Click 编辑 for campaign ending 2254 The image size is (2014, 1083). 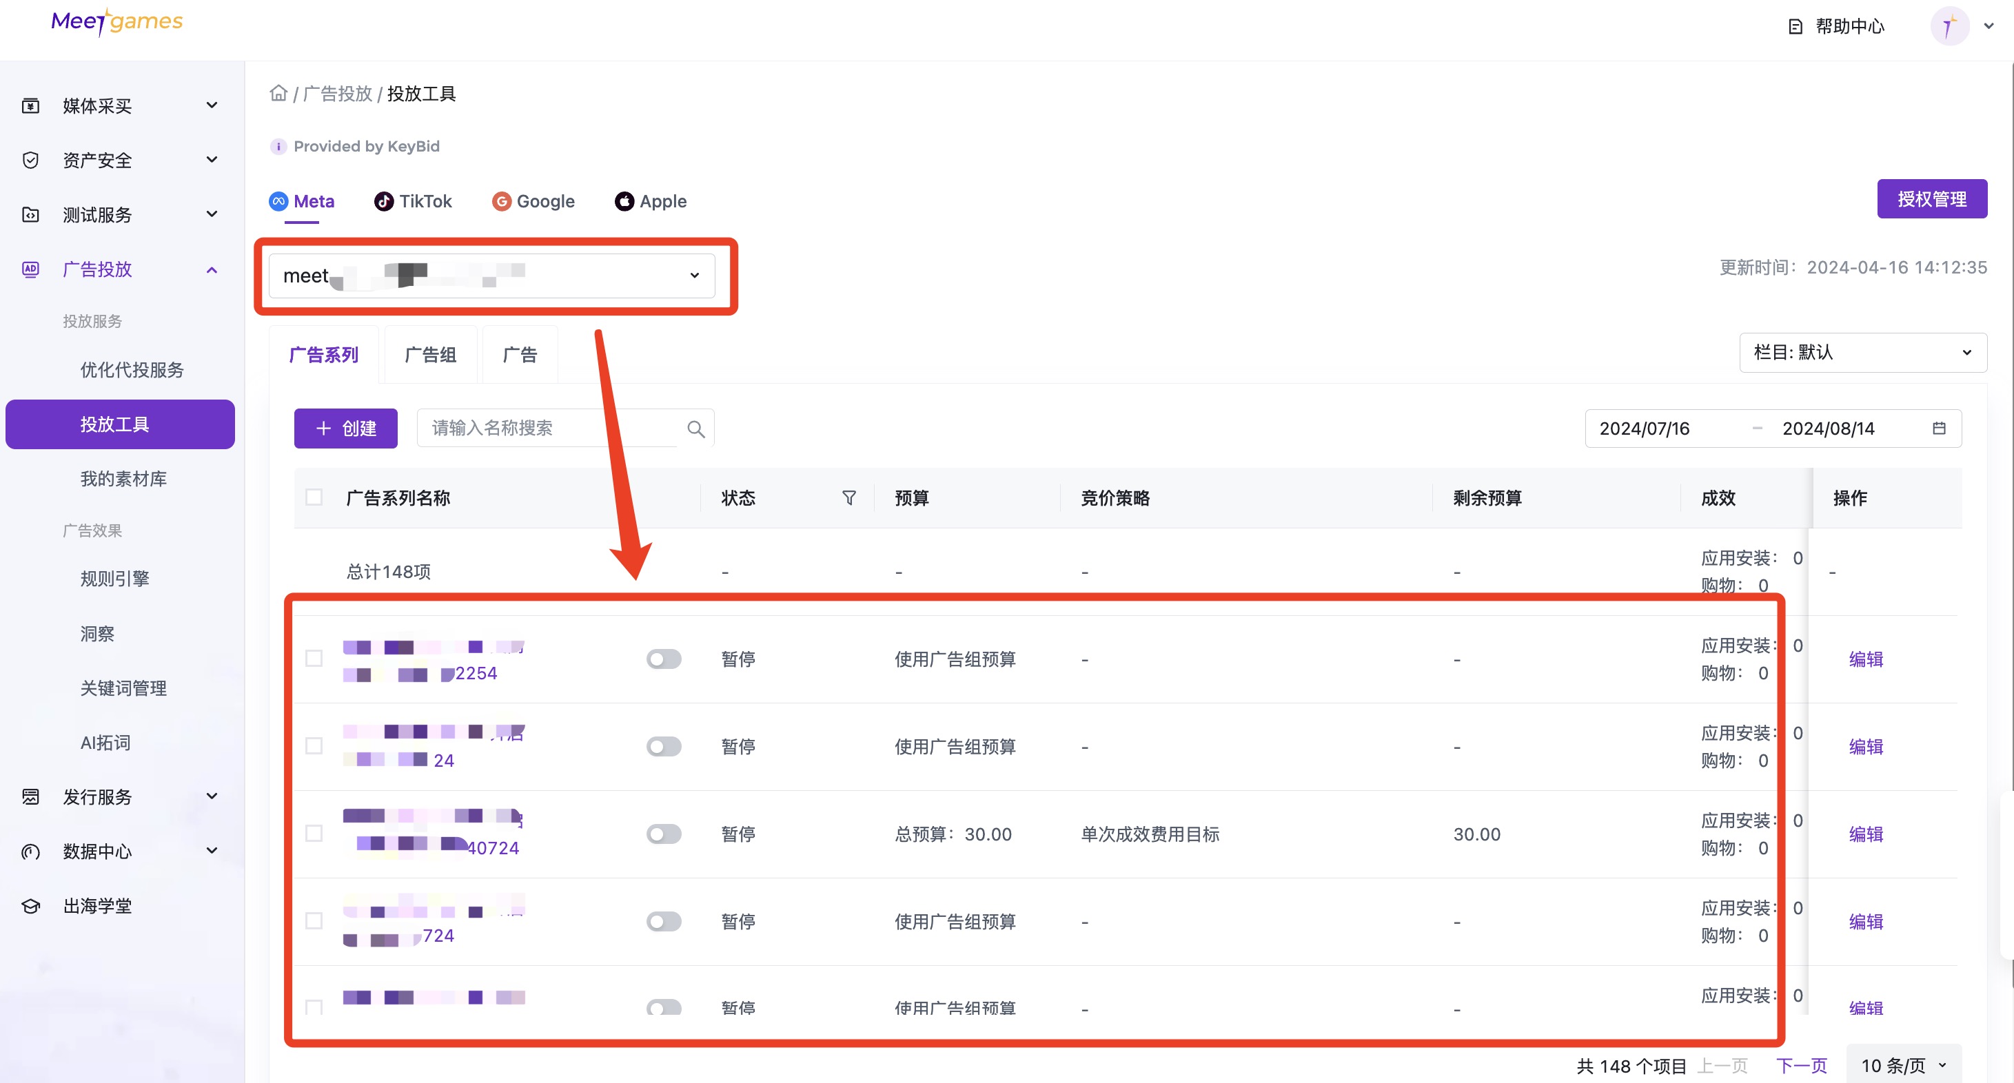tap(1865, 659)
